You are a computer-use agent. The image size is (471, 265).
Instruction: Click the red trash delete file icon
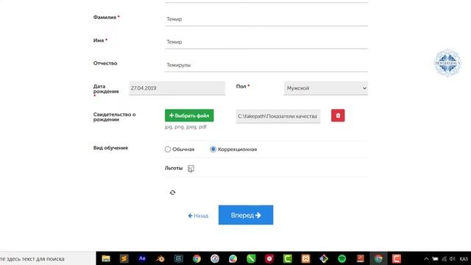[x=338, y=116]
